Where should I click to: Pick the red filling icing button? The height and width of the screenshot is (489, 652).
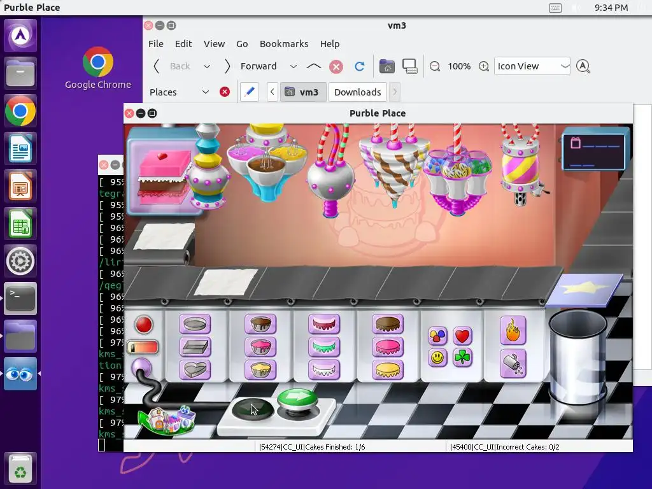tap(324, 324)
